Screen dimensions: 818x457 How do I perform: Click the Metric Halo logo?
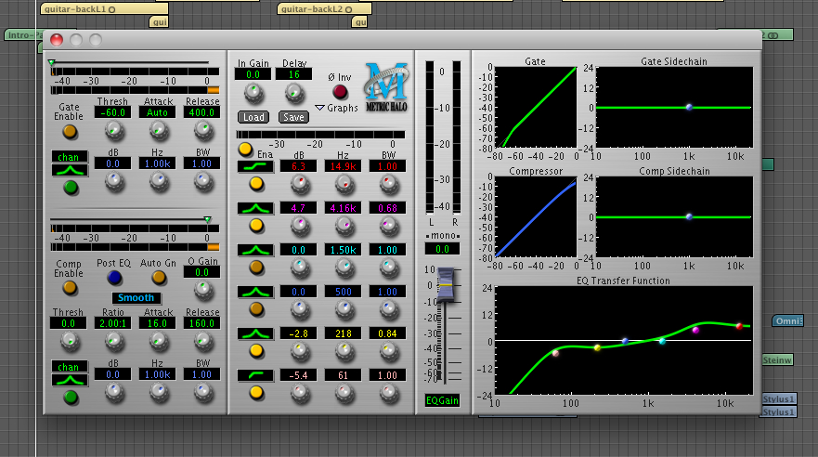coord(386,86)
